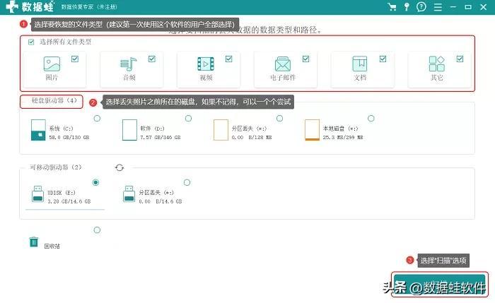Click the 视频 video type icon
Screen dimensions: 495x303
[206, 64]
